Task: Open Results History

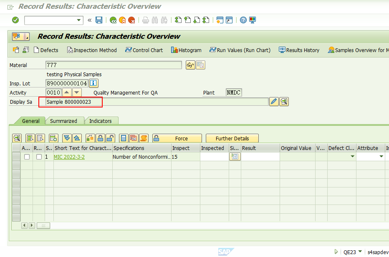Action: [x=299, y=50]
